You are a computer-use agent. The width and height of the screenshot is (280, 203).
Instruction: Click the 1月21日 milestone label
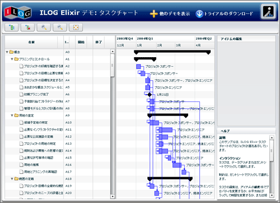tap(162, 95)
